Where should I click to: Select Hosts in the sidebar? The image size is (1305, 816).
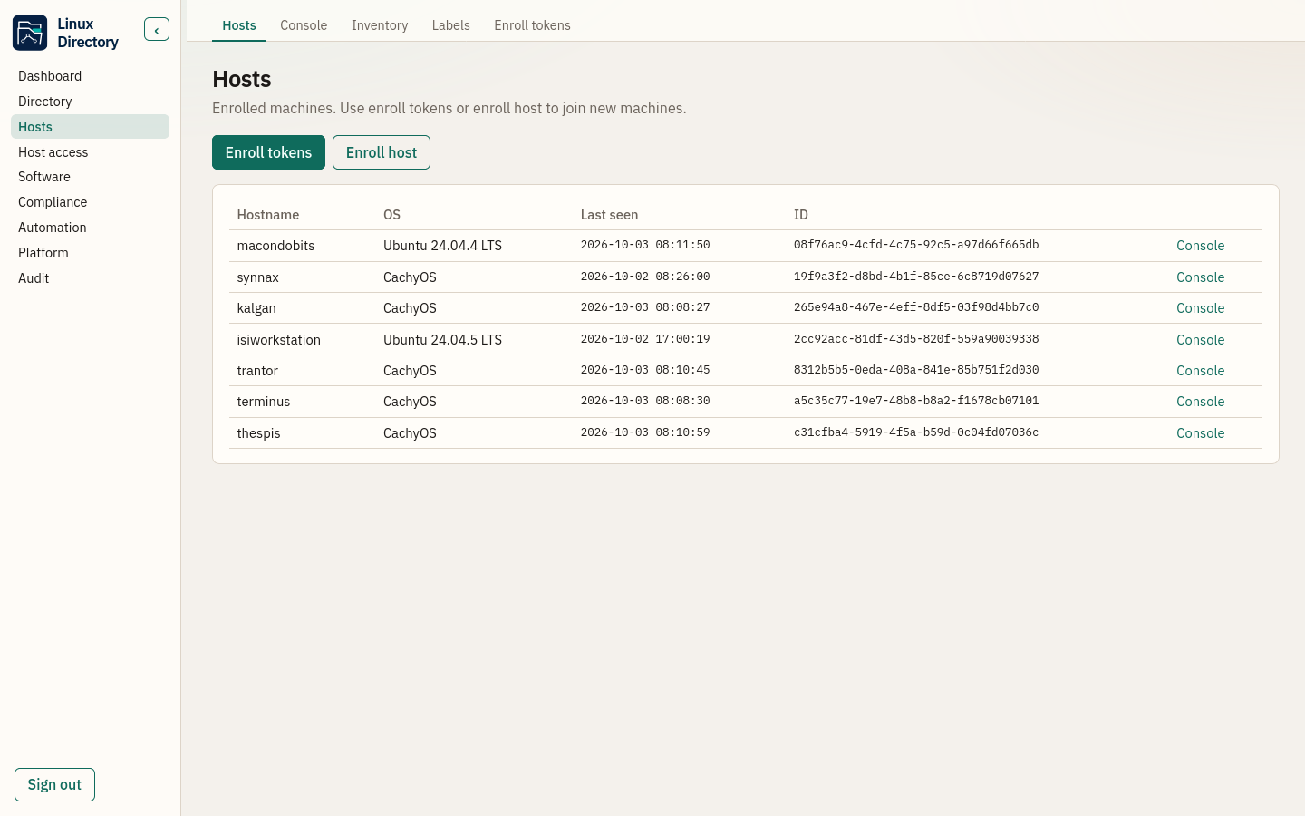[90, 127]
